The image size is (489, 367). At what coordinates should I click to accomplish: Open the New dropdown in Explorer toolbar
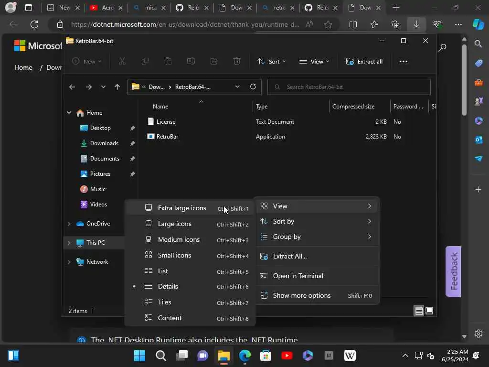click(87, 62)
